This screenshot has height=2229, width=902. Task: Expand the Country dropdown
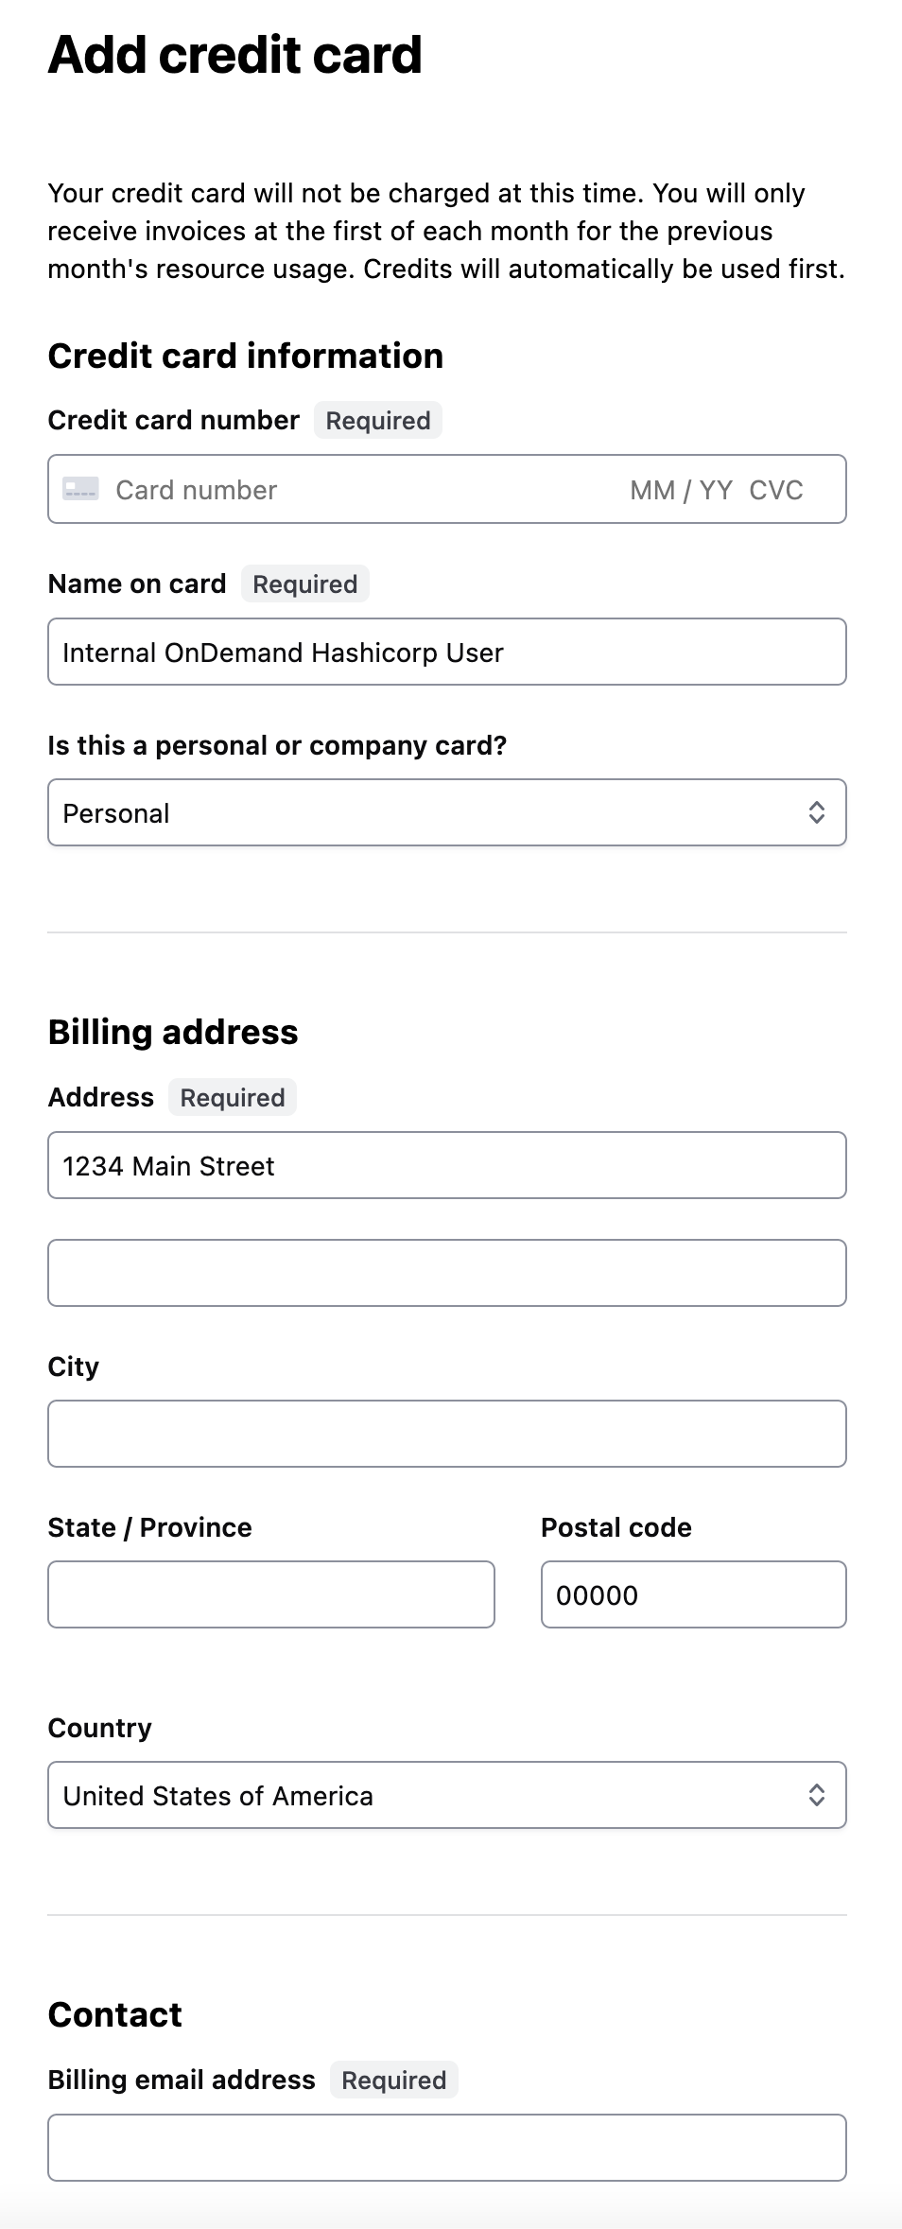tap(446, 1795)
